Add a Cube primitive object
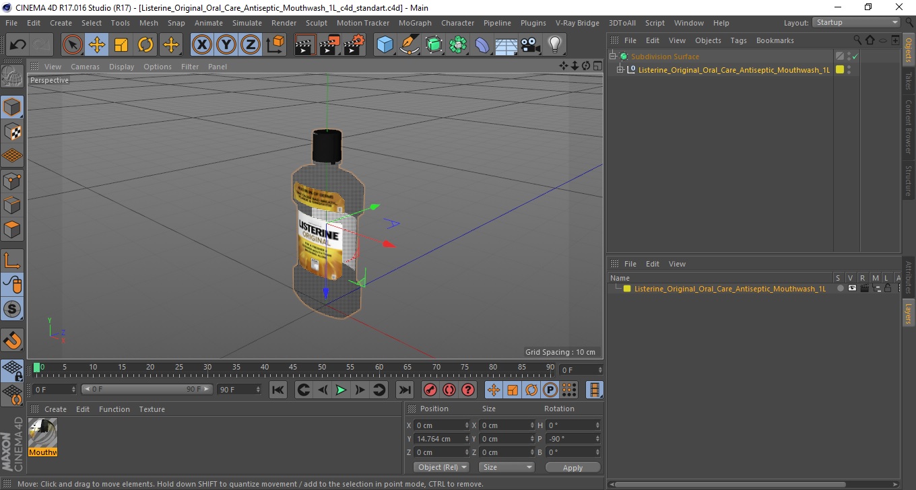 coord(385,45)
